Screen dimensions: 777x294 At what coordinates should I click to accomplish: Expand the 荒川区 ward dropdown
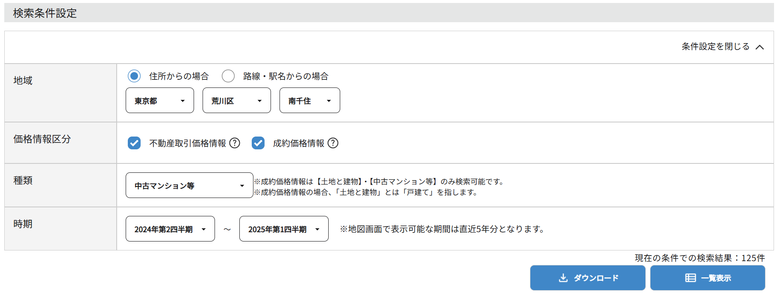[236, 100]
